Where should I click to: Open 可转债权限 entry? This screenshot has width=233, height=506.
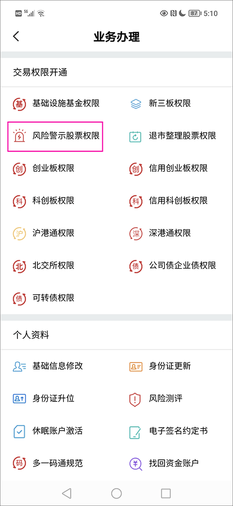click(44, 298)
